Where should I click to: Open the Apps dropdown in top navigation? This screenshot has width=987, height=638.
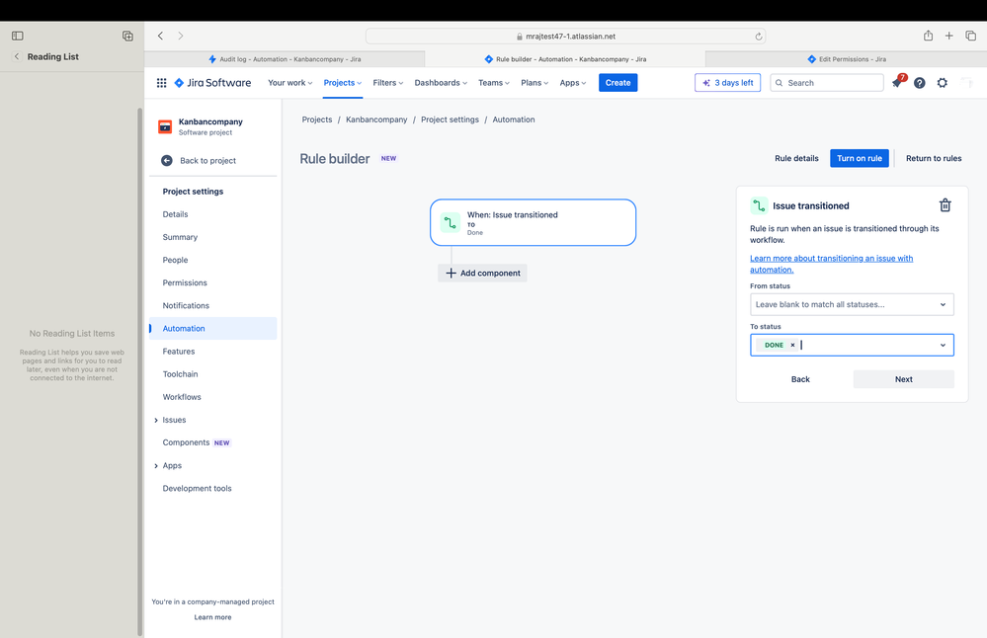[573, 82]
